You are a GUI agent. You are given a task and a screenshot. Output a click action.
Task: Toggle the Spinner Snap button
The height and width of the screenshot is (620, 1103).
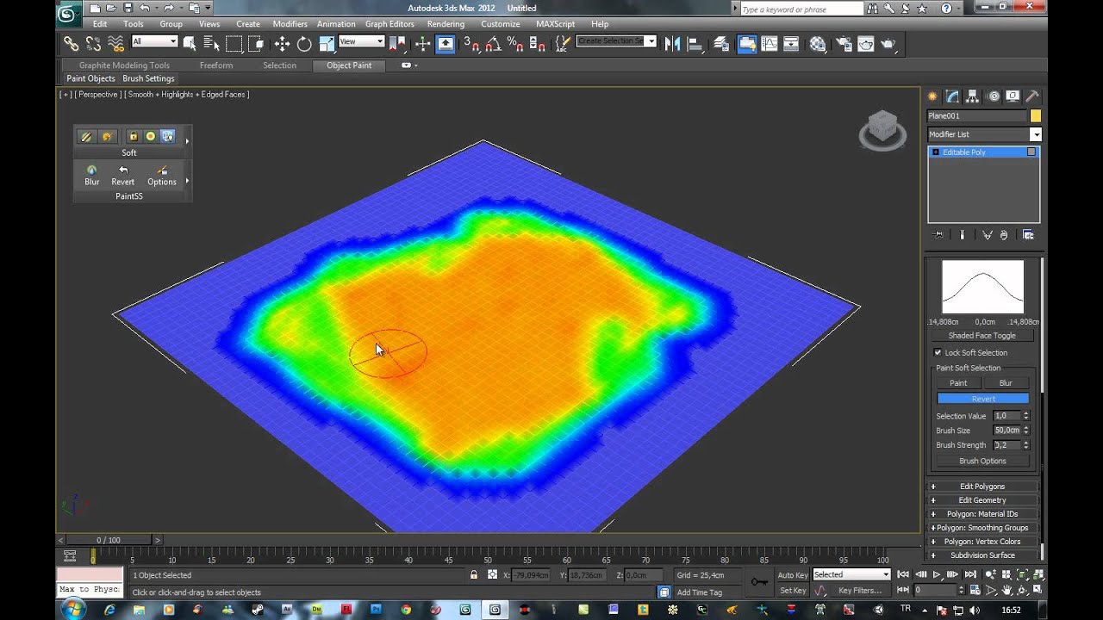[x=536, y=43]
